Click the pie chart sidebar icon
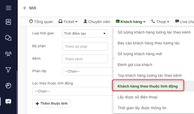Screen dimensions: 194x114 pos(9,85)
